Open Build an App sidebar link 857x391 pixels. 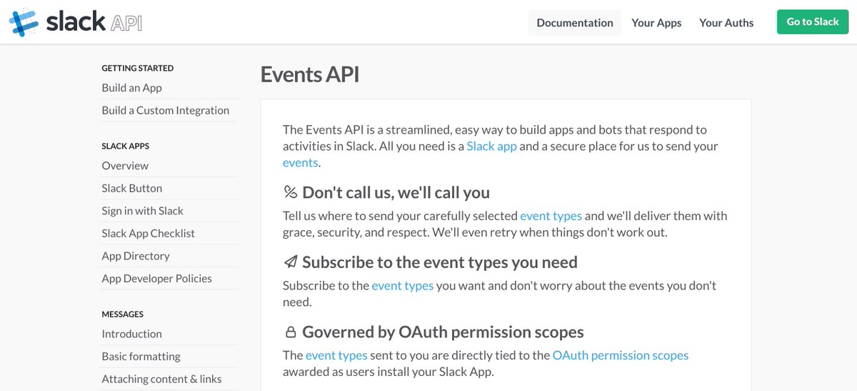point(131,88)
